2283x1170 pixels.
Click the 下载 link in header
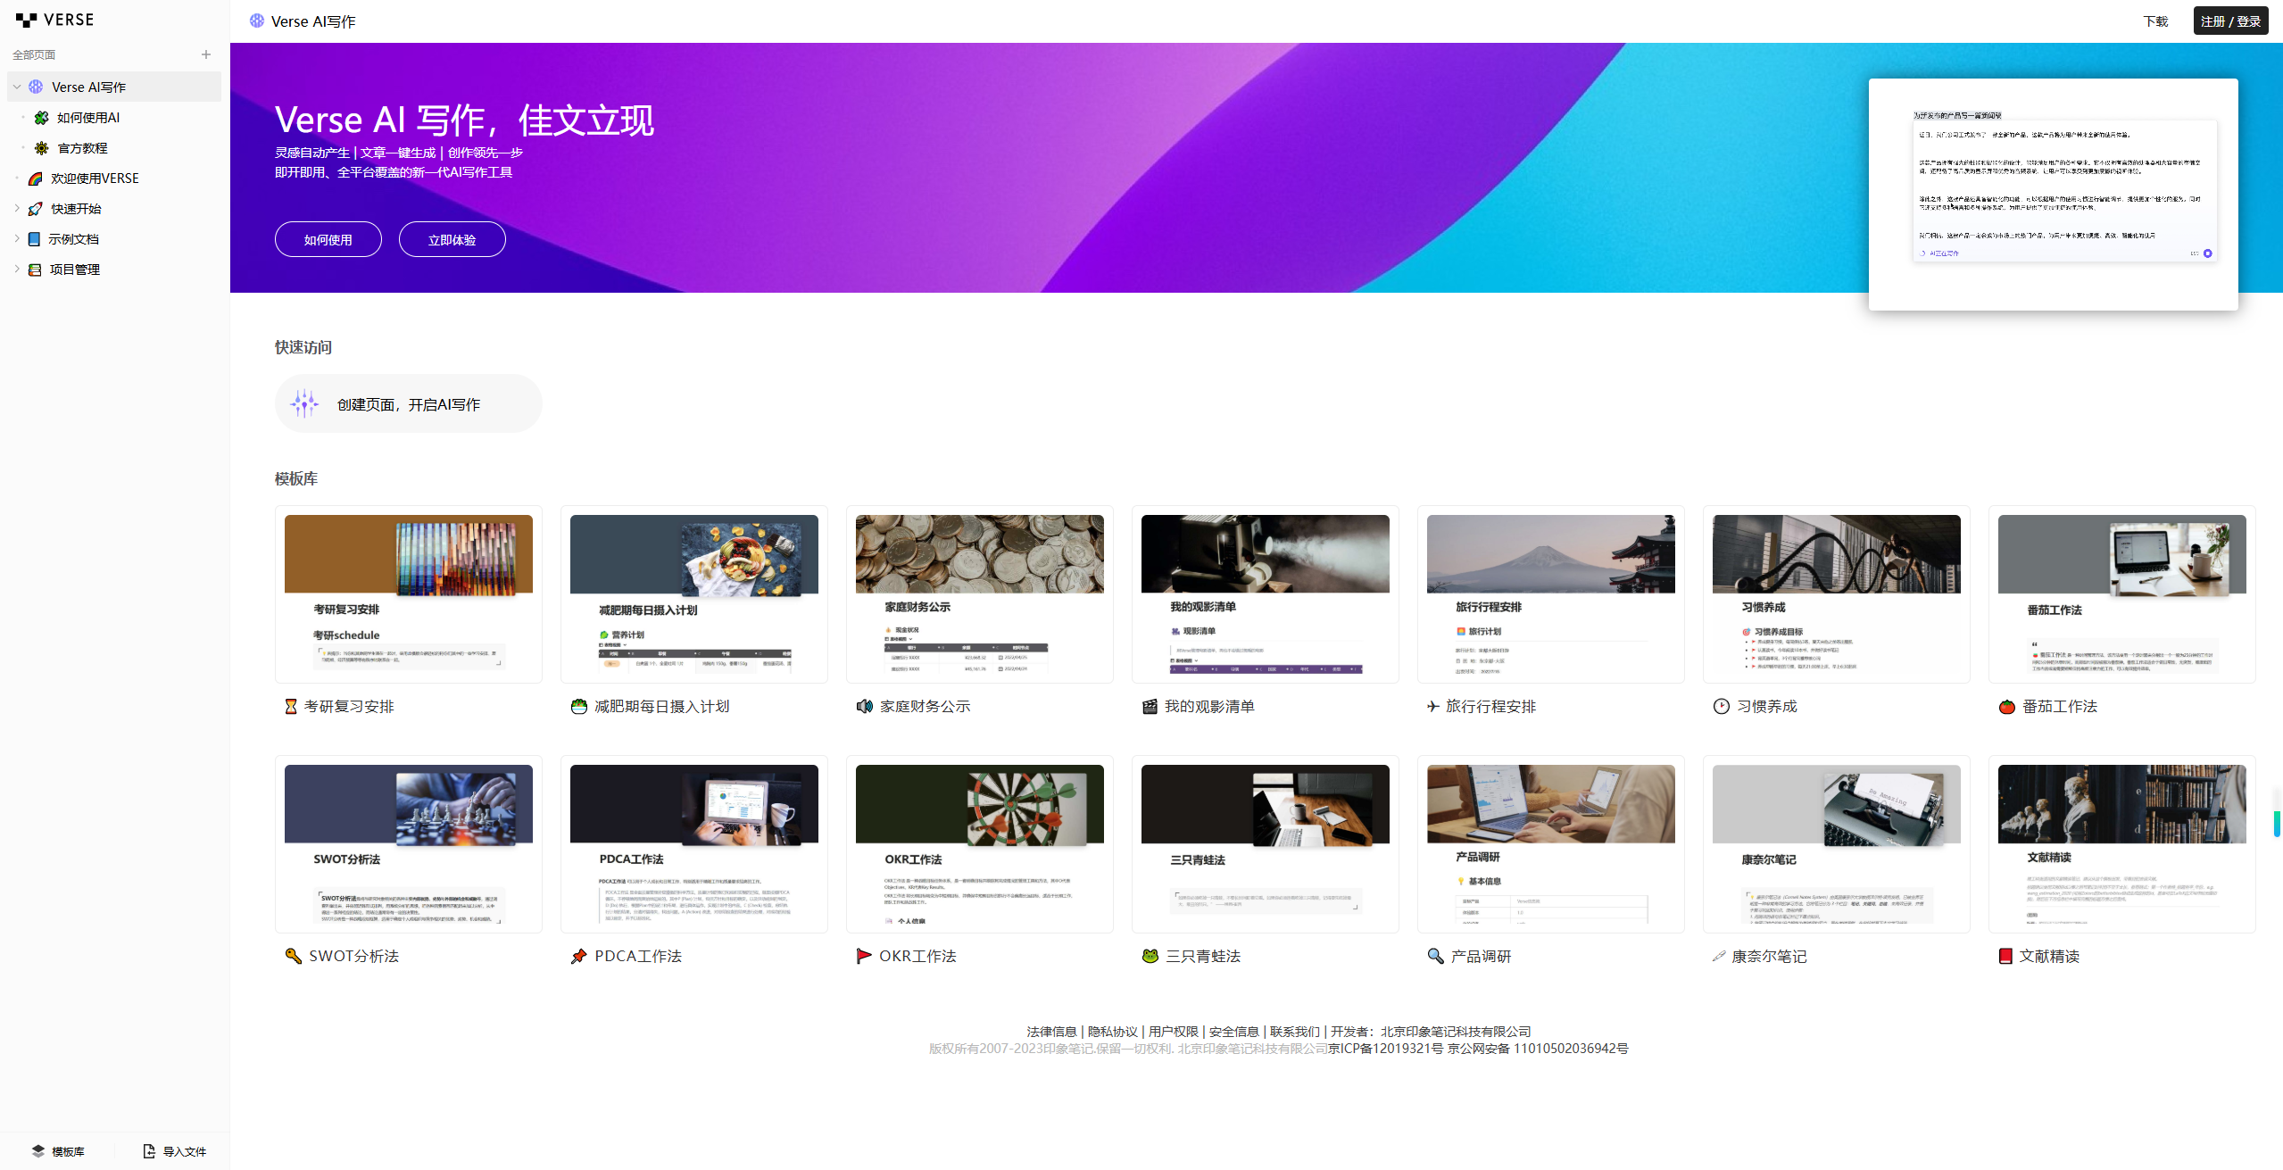(x=2155, y=21)
